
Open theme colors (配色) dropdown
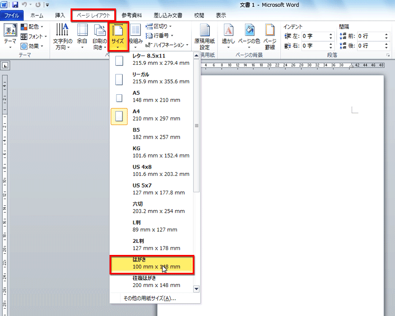click(32, 26)
